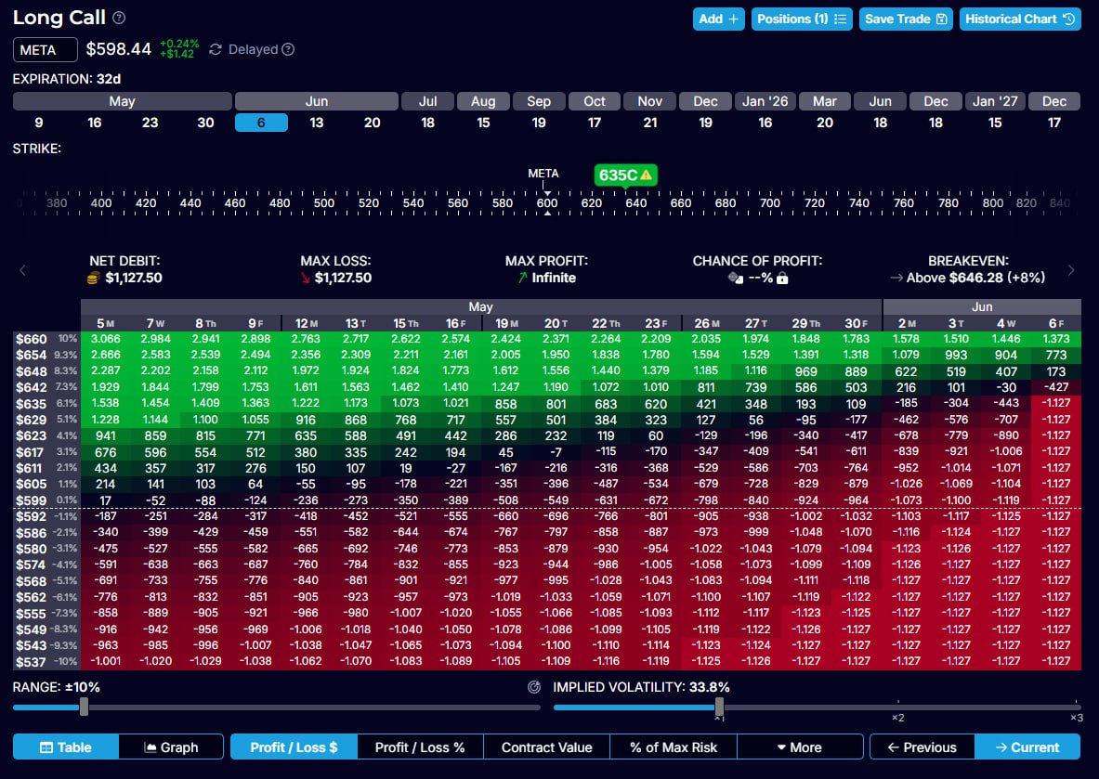Click the Save Trade button

point(905,19)
